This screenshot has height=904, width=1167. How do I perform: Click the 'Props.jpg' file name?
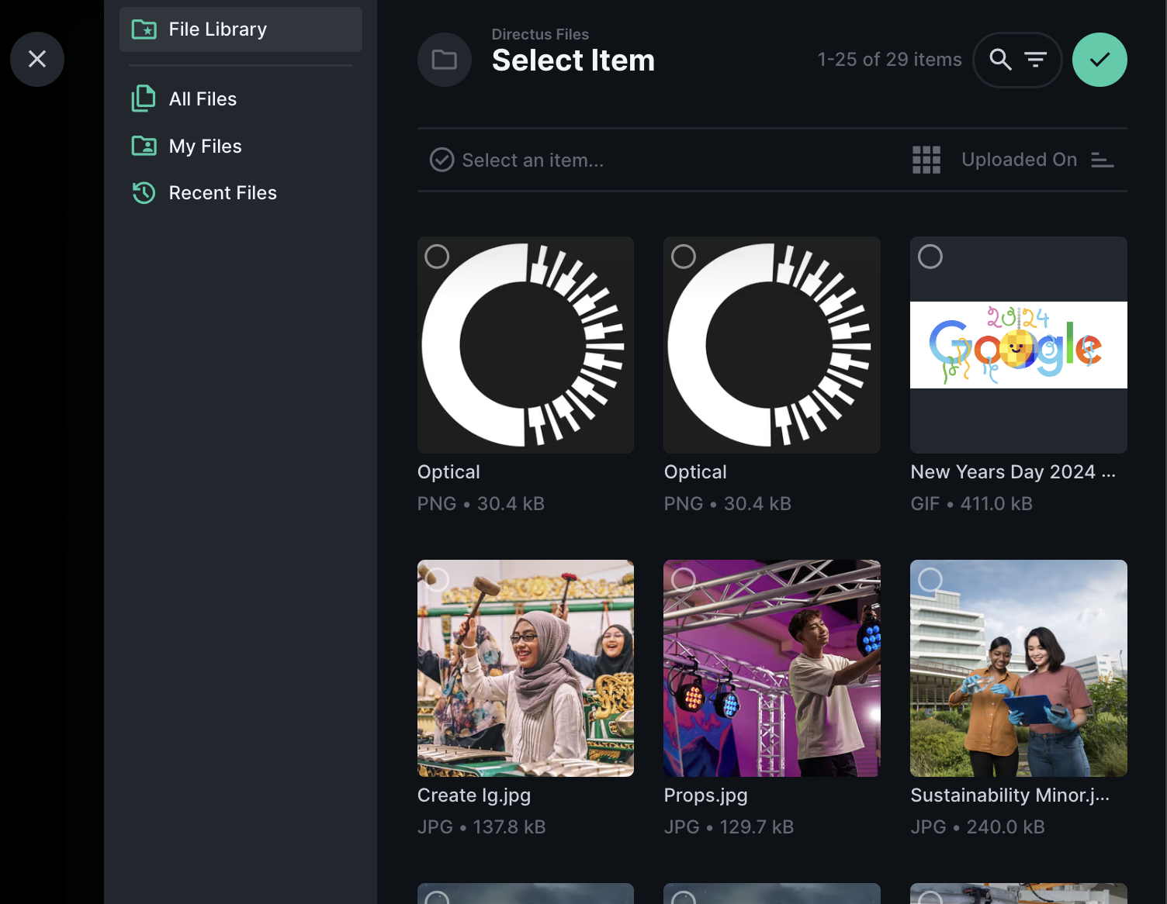tap(706, 795)
